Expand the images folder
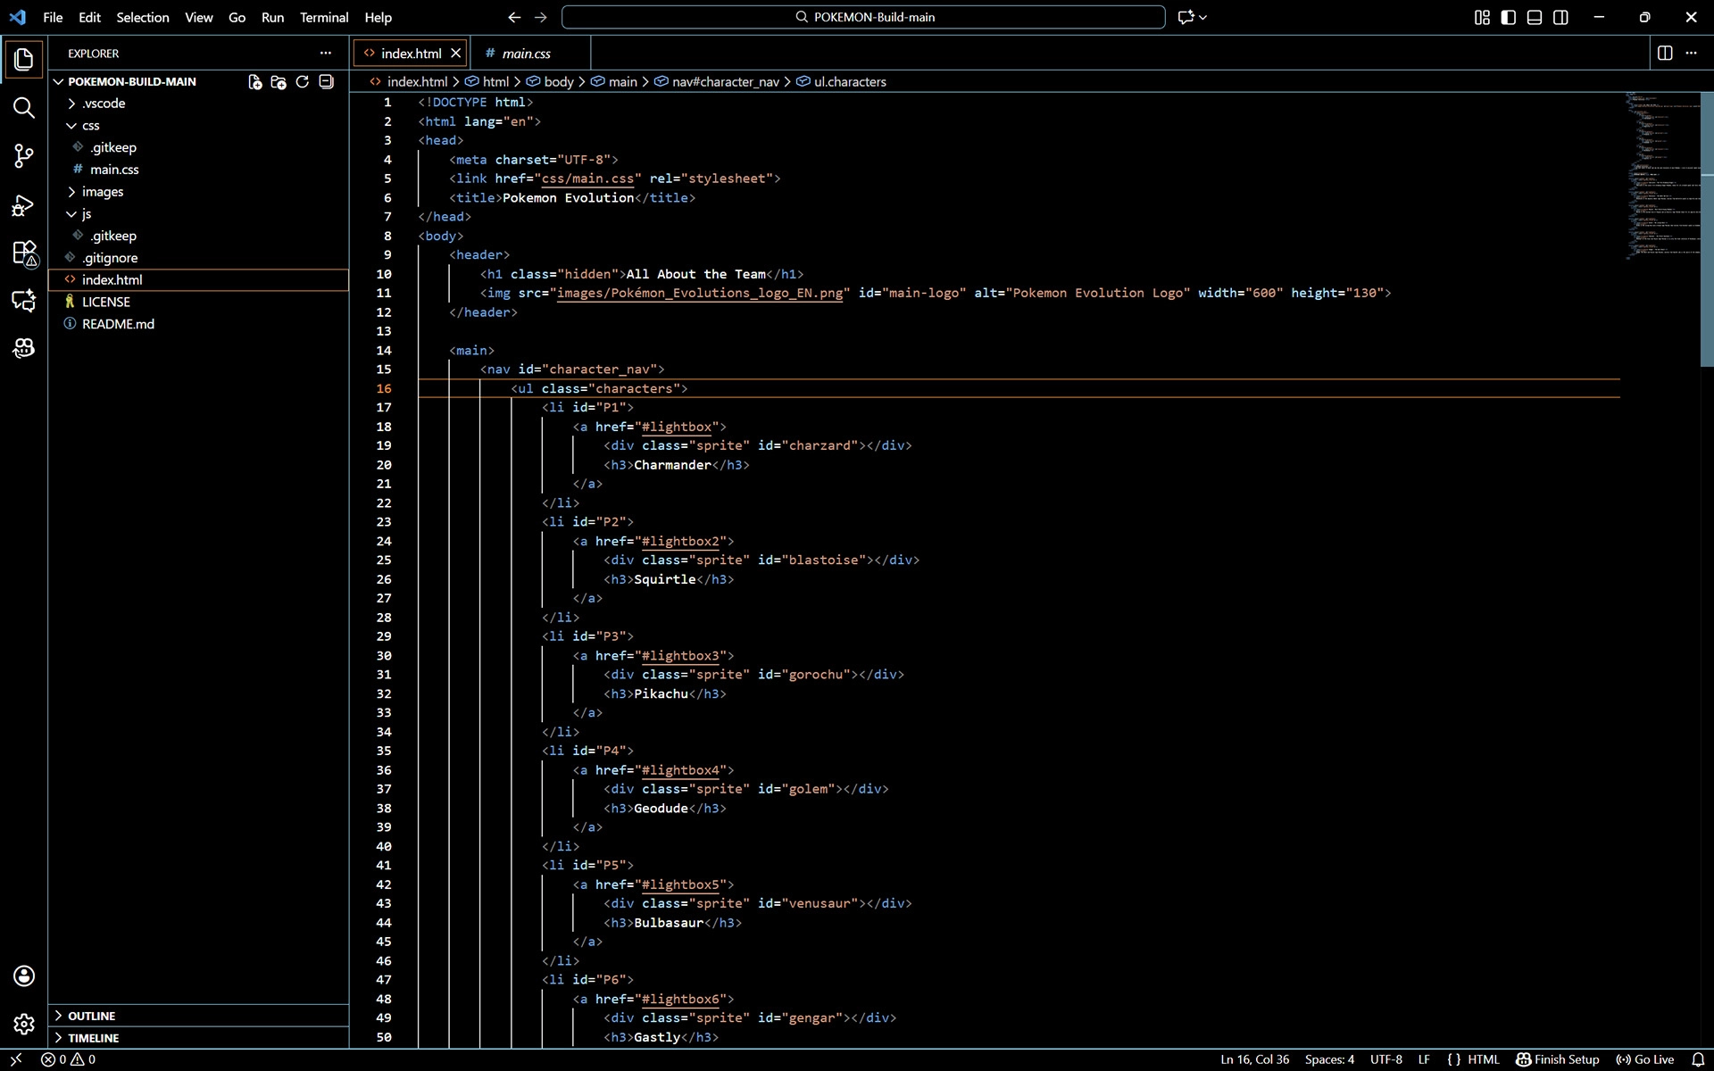The height and width of the screenshot is (1071, 1714). pos(102,191)
